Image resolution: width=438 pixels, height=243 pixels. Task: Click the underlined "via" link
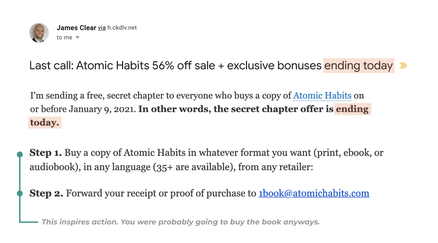[x=102, y=28]
